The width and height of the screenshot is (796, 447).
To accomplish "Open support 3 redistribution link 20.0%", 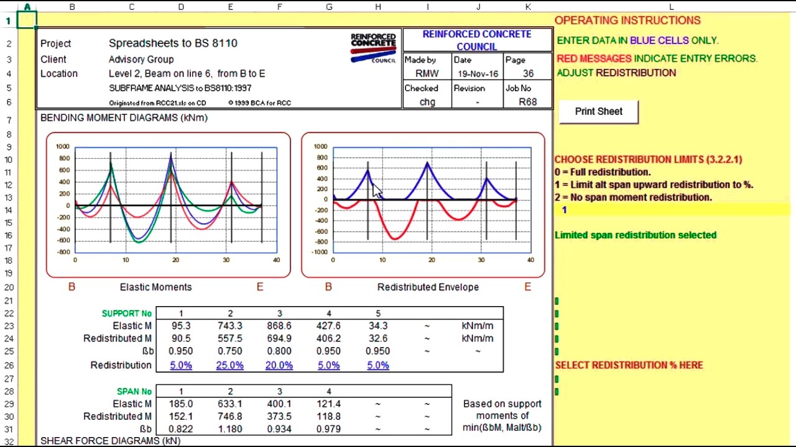I will coord(279,365).
